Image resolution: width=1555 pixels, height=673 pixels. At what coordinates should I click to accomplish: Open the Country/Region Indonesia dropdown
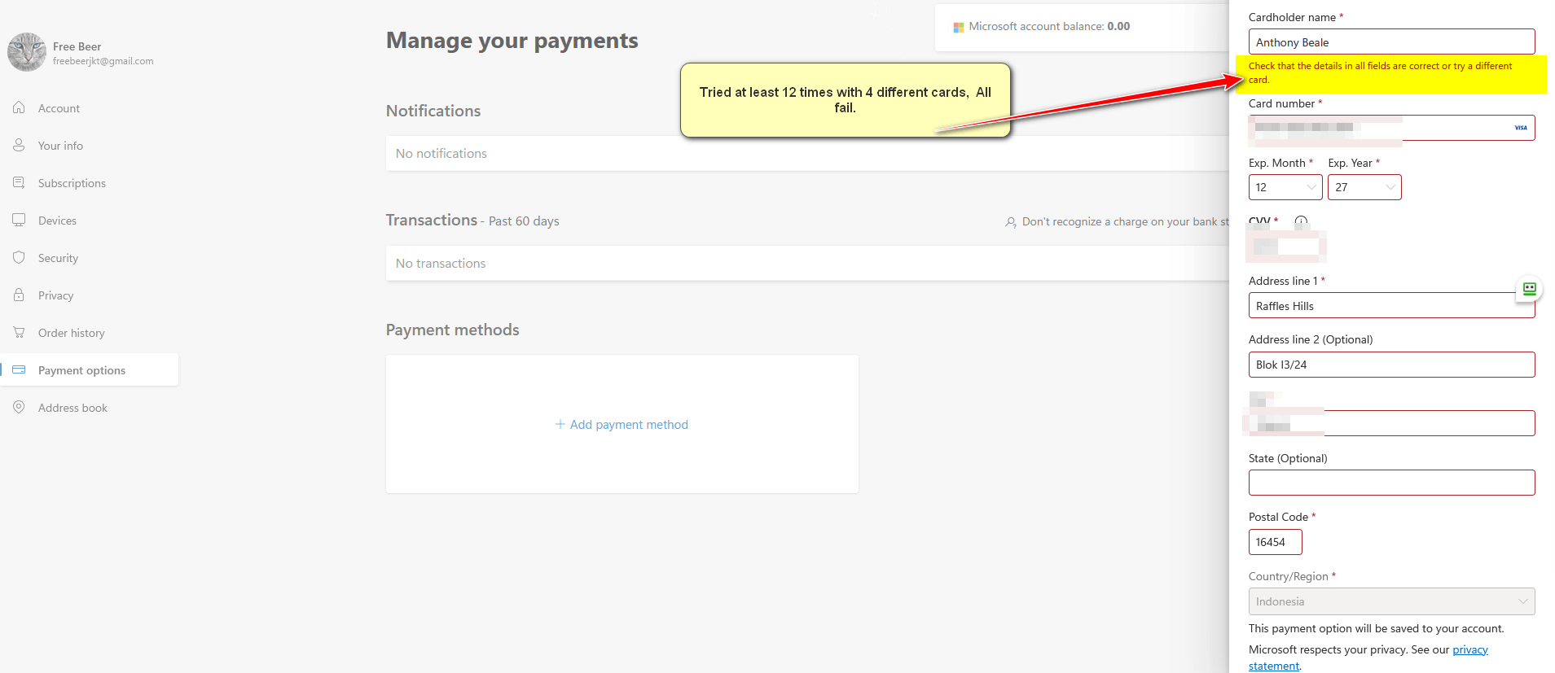coord(1391,601)
